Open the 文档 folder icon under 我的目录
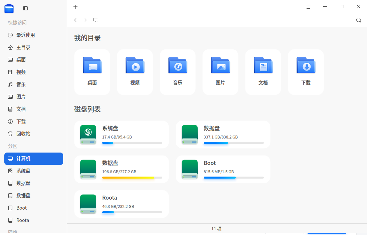 pyautogui.click(x=263, y=65)
